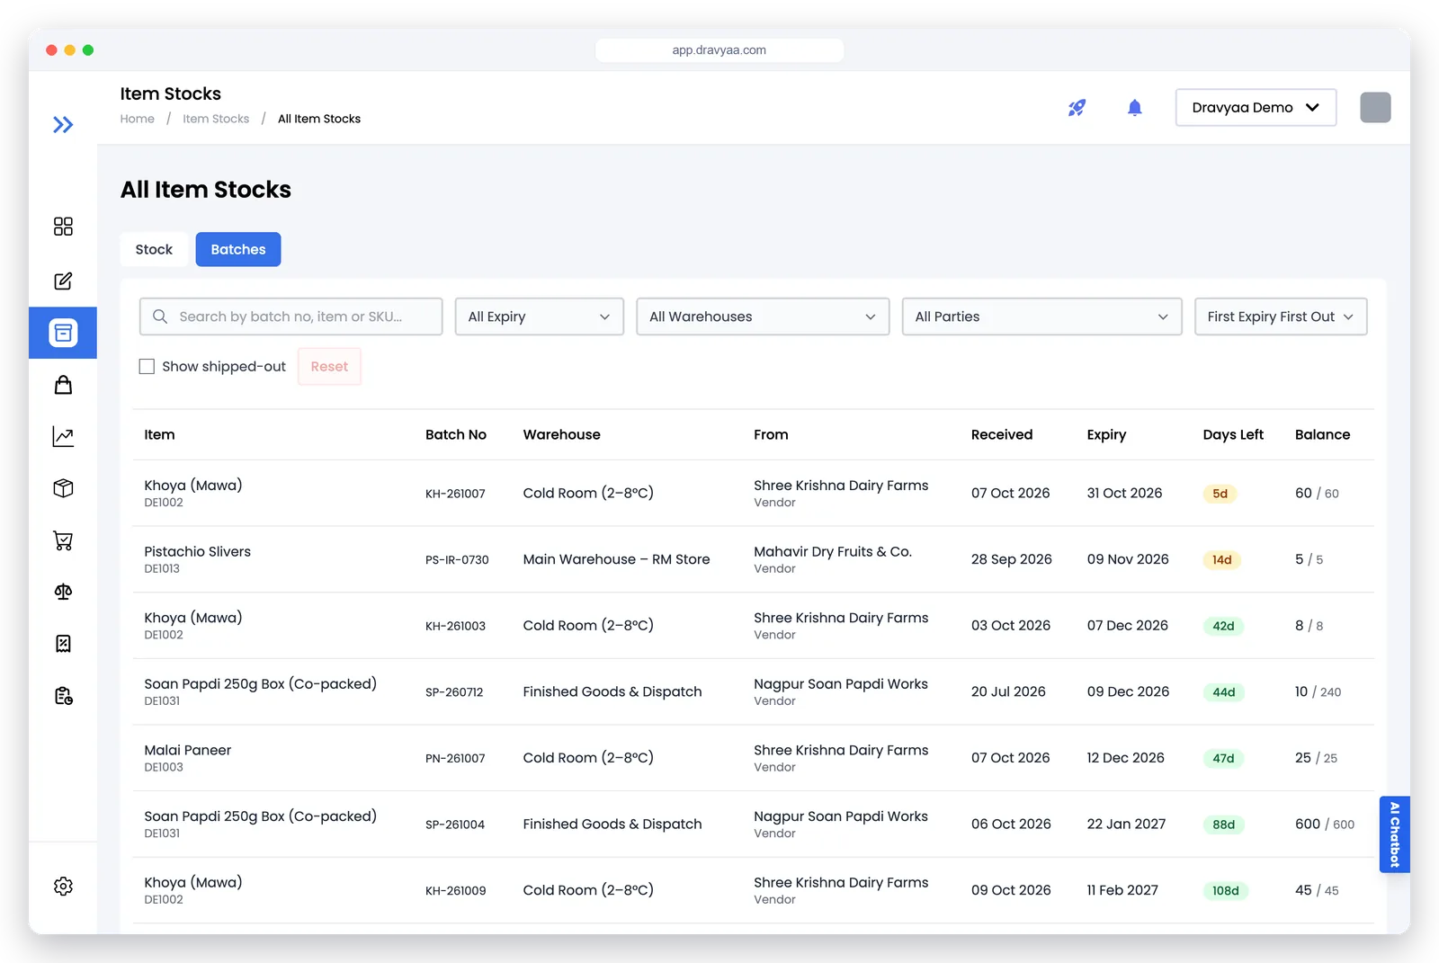Open the analytics chart icon in sidebar
The height and width of the screenshot is (963, 1439).
[63, 437]
